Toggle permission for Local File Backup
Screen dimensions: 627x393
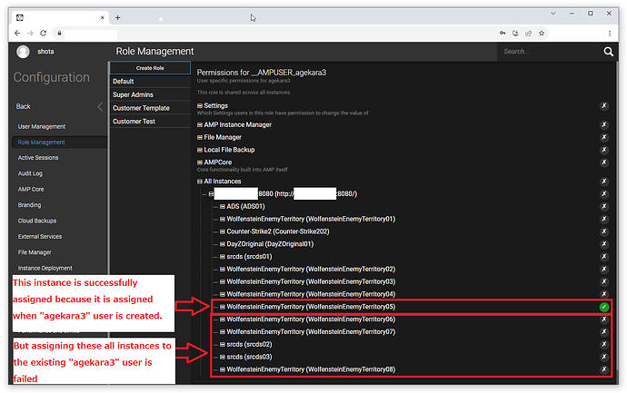(x=603, y=150)
